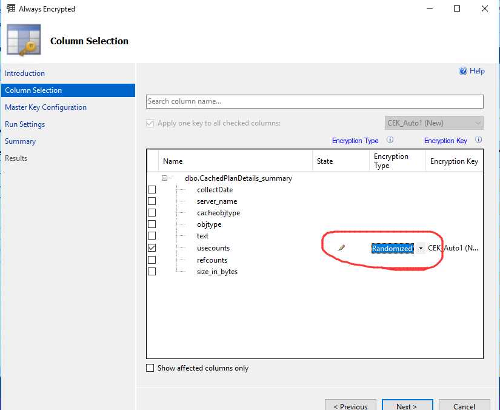The image size is (500, 410).
Task: Click the Help icon in the top right
Action: [462, 71]
